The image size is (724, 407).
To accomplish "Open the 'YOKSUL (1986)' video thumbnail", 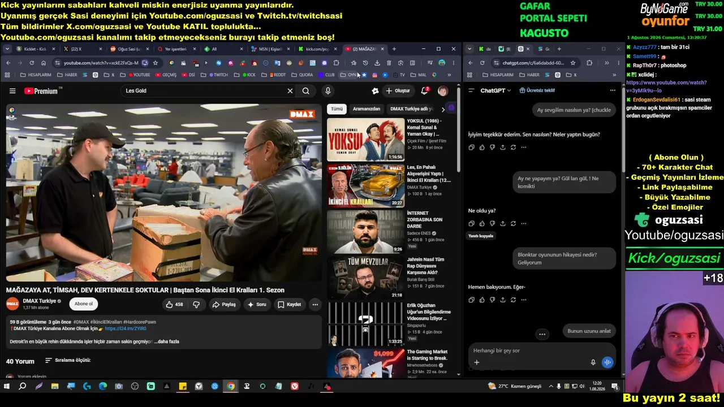I will click(365, 139).
